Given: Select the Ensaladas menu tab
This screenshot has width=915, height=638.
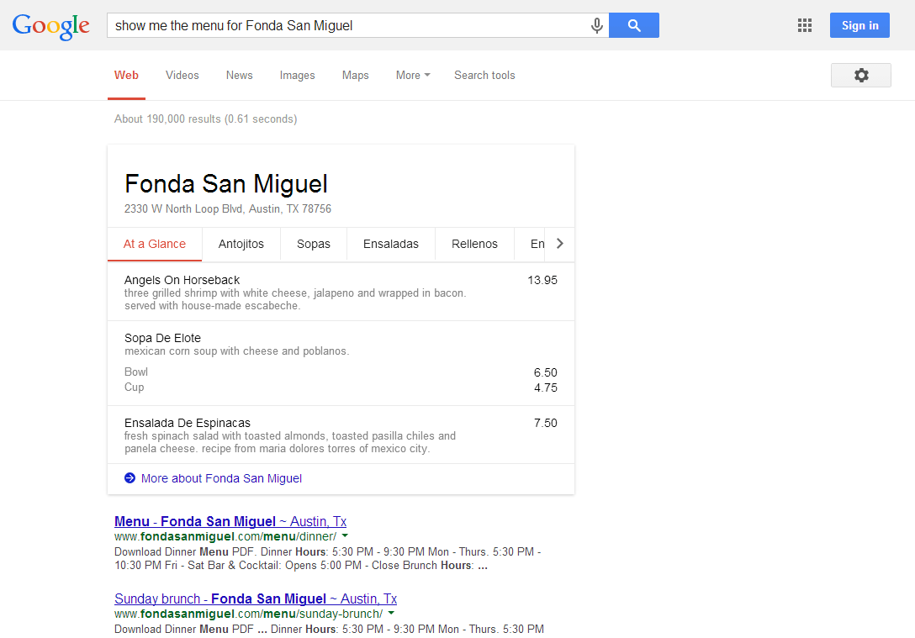Looking at the screenshot, I should pyautogui.click(x=391, y=244).
